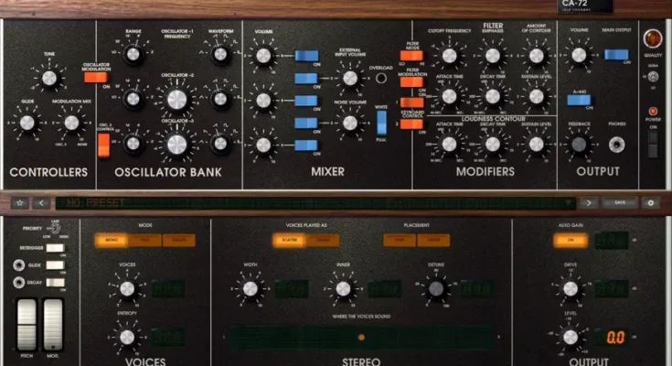Click the Save preset button
Image resolution: width=672 pixels, height=366 pixels.
620,202
